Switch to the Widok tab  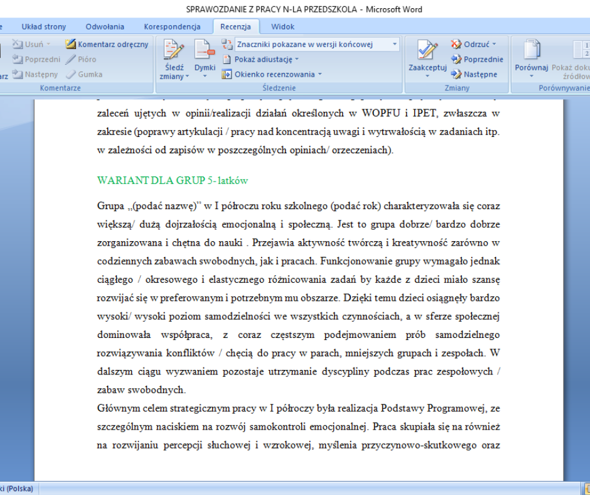(282, 27)
